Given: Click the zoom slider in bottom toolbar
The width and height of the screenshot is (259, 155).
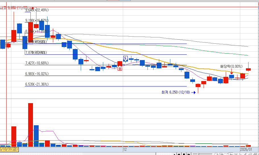Looking at the screenshot, I should point(202,154).
